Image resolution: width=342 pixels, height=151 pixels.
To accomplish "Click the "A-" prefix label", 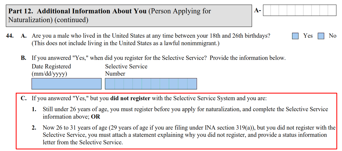I will pos(258,10).
